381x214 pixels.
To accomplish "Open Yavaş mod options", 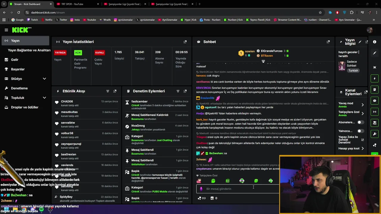I will [x=351, y=105].
